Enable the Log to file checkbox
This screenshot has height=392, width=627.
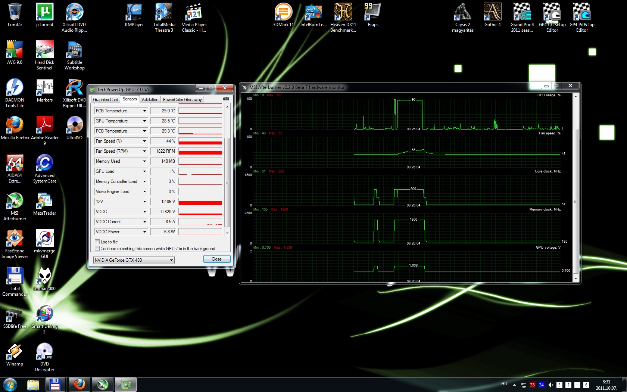(x=97, y=242)
